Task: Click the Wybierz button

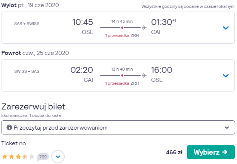Action: click(x=211, y=152)
